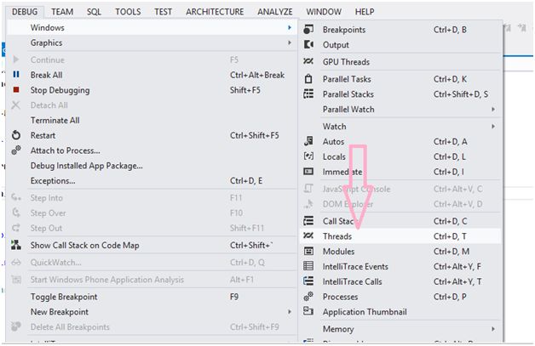The width and height of the screenshot is (535, 346).
Task: Expand the Graphics submenu
Action: (x=46, y=43)
